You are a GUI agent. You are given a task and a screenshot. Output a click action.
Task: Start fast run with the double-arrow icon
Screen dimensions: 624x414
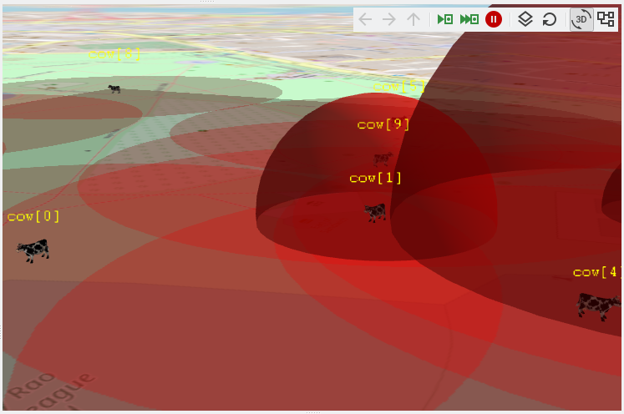pos(469,19)
